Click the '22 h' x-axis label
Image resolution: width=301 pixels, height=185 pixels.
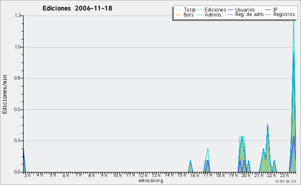pos(271,175)
